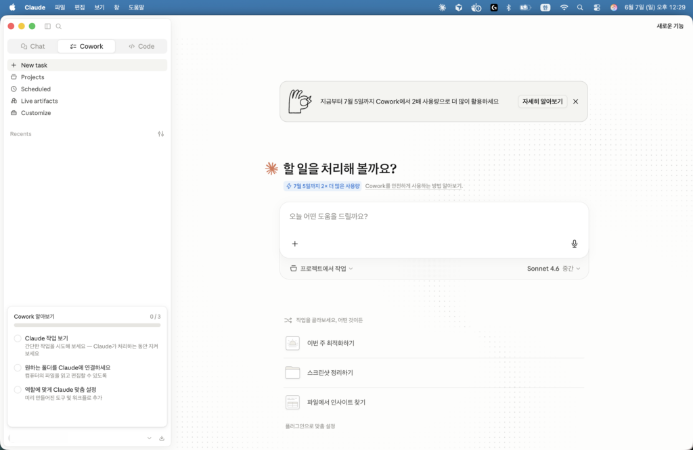The width and height of the screenshot is (693, 450).
Task: Select the 이번 주 최적화하기 suggestion
Action: pos(434,343)
